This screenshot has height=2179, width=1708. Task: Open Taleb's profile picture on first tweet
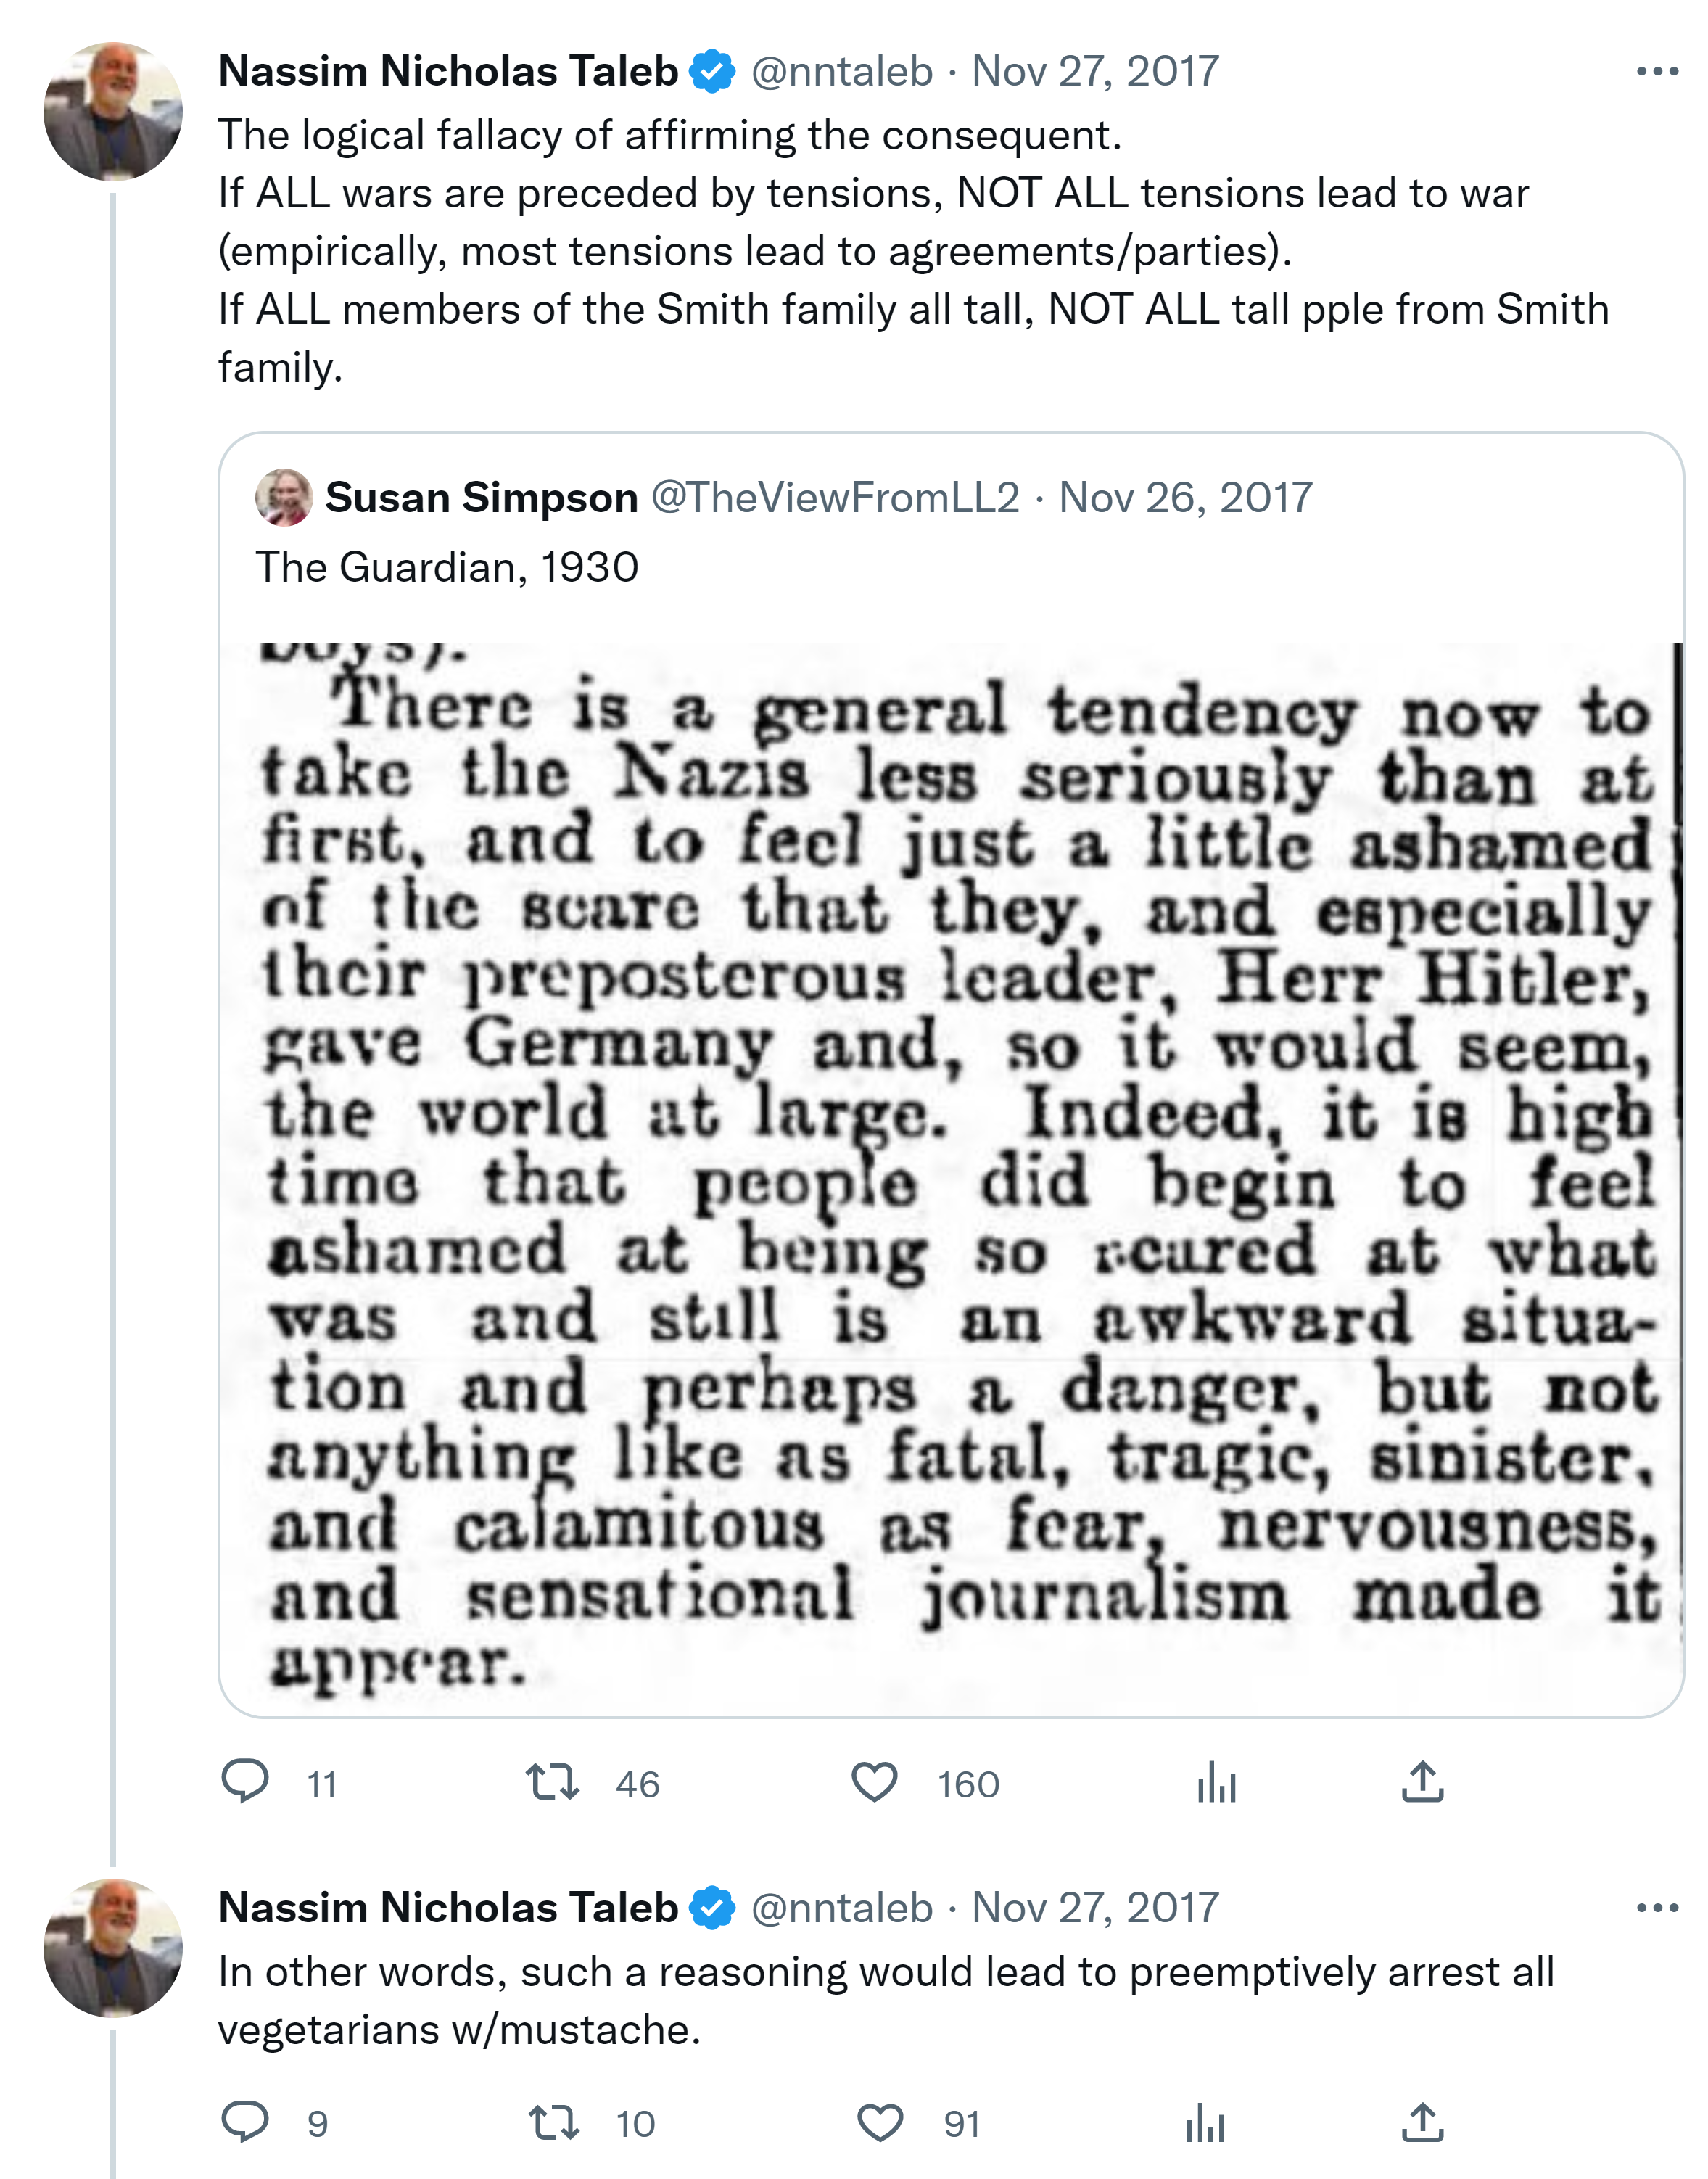(x=113, y=111)
